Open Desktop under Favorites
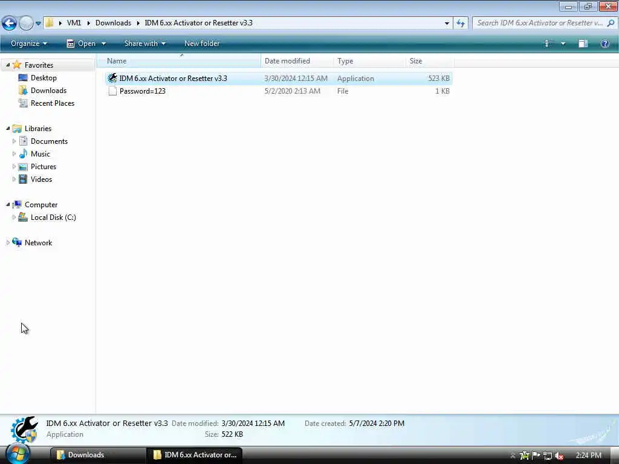Viewport: 619px width, 464px height. click(x=44, y=78)
